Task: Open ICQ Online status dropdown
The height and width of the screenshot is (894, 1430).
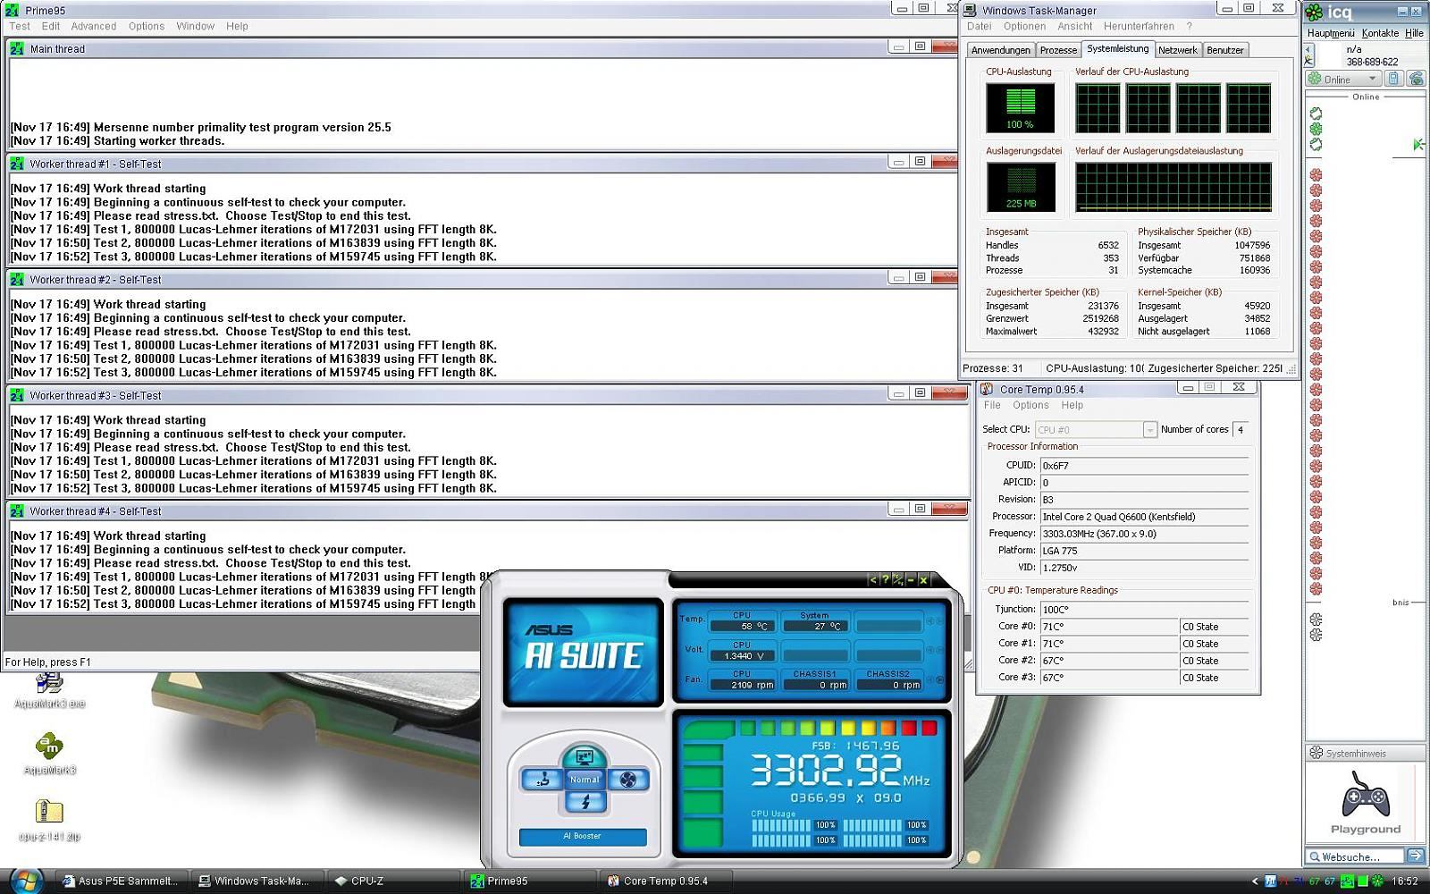Action: (1343, 79)
